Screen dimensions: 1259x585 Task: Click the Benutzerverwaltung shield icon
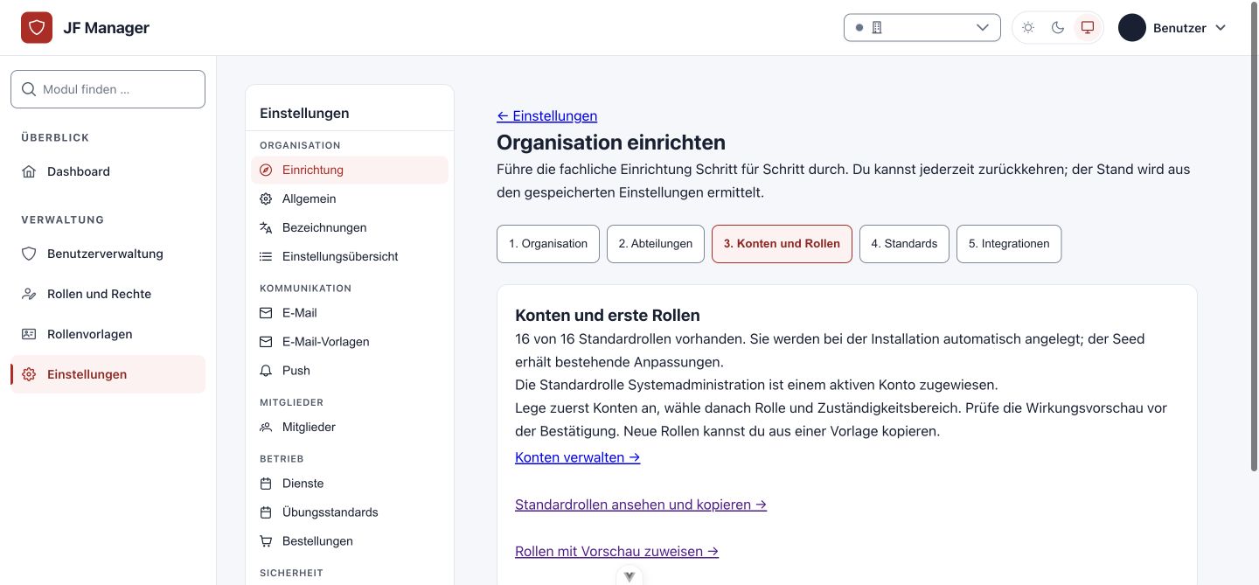pos(29,254)
